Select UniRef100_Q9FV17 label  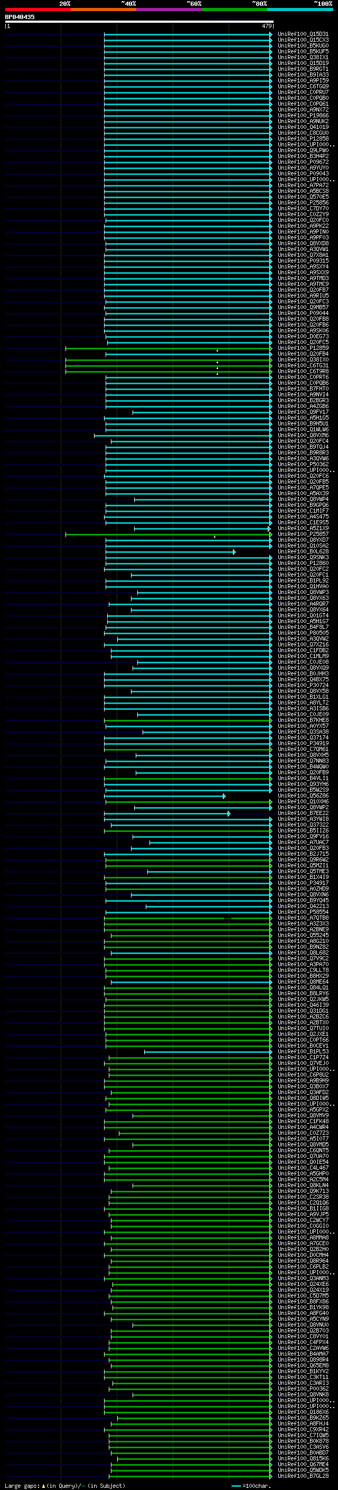[303, 412]
